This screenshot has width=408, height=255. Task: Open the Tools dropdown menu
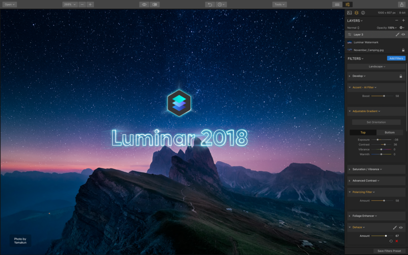pyautogui.click(x=279, y=4)
